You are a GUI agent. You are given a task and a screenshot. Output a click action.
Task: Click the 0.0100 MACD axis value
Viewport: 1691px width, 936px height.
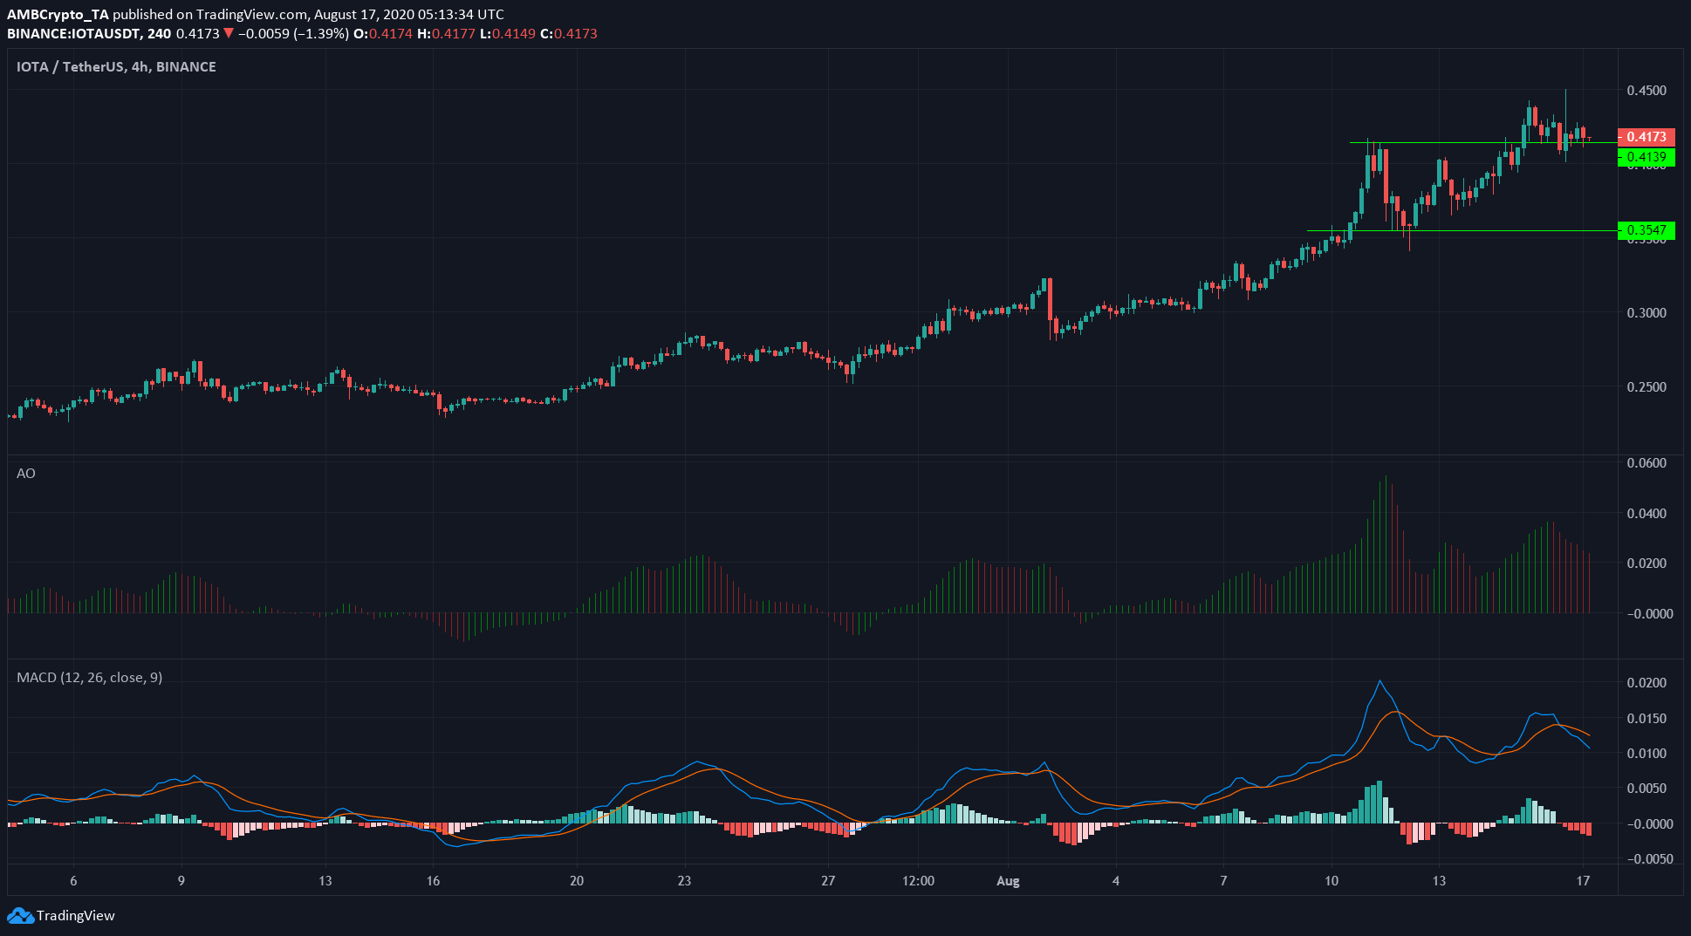(1646, 753)
